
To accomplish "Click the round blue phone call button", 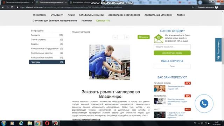I will coord(204,104).
